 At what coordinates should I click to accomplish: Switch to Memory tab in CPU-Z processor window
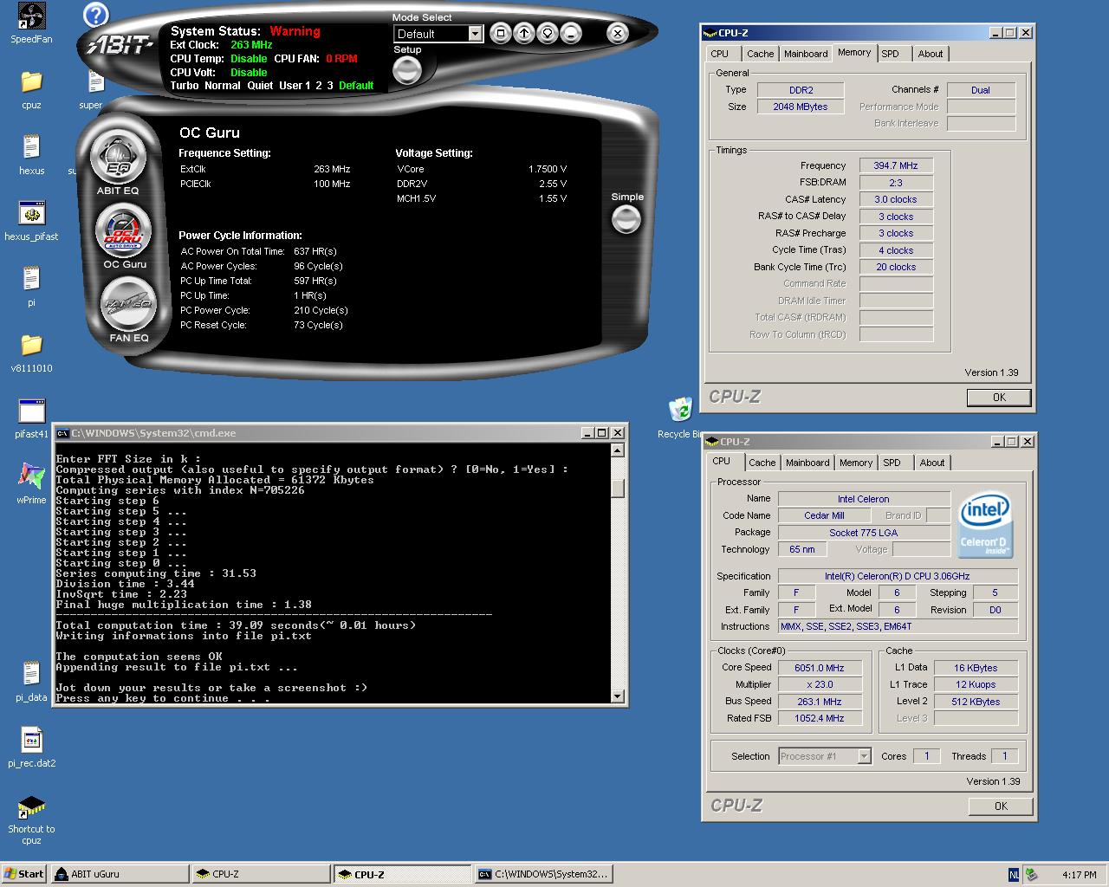click(x=856, y=463)
